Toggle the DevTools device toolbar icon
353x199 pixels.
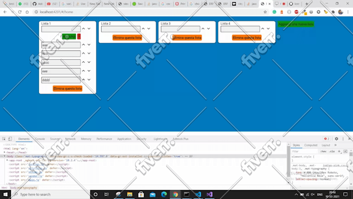(10, 139)
